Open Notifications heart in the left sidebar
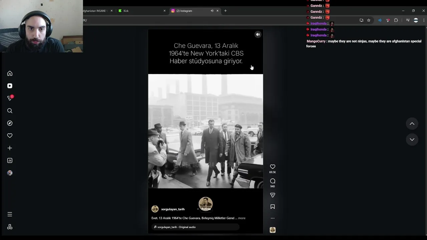Viewport: 427px width, 240px height. tap(10, 136)
